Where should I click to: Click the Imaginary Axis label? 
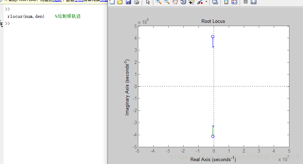(127, 87)
